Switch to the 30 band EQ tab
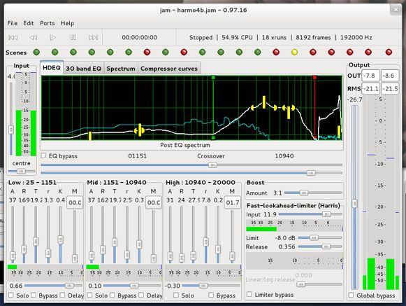406x306 pixels. point(83,69)
